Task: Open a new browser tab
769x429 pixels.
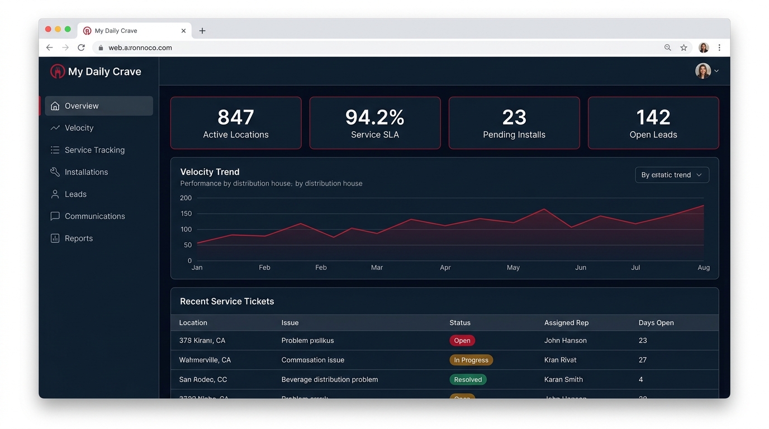Action: tap(202, 31)
